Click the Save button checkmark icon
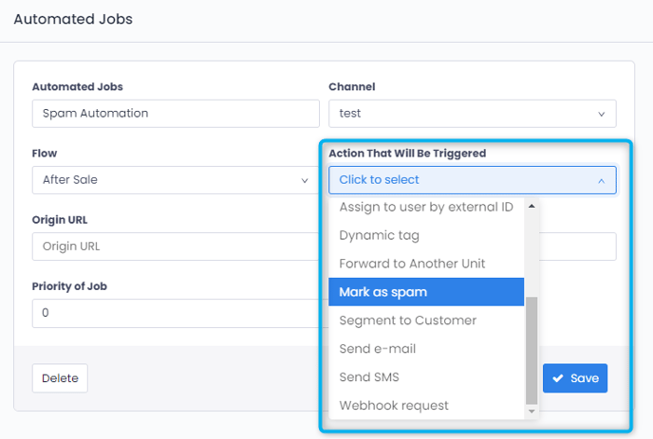The width and height of the screenshot is (653, 439). (558, 378)
